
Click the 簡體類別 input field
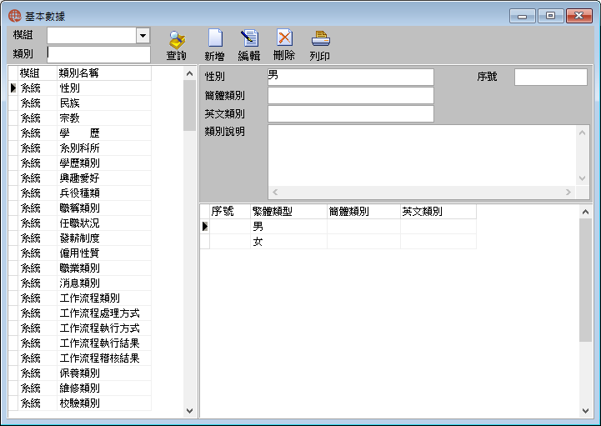click(351, 96)
